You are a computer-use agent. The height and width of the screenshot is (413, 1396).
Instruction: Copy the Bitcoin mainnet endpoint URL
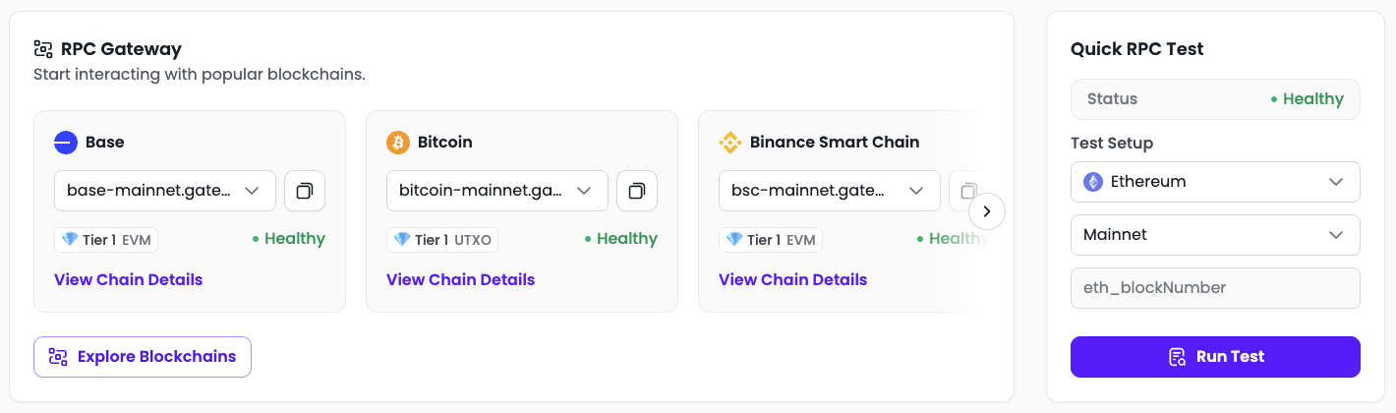click(637, 191)
